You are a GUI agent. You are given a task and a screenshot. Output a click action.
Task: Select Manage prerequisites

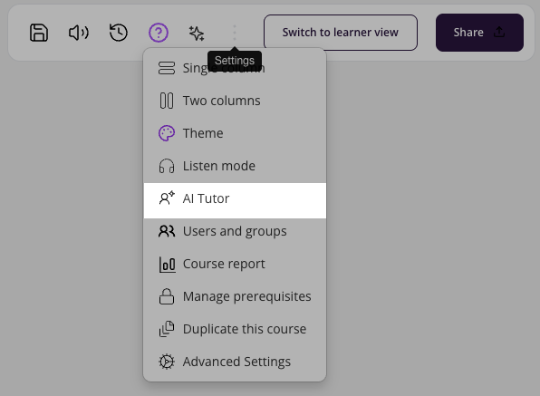tap(235, 296)
